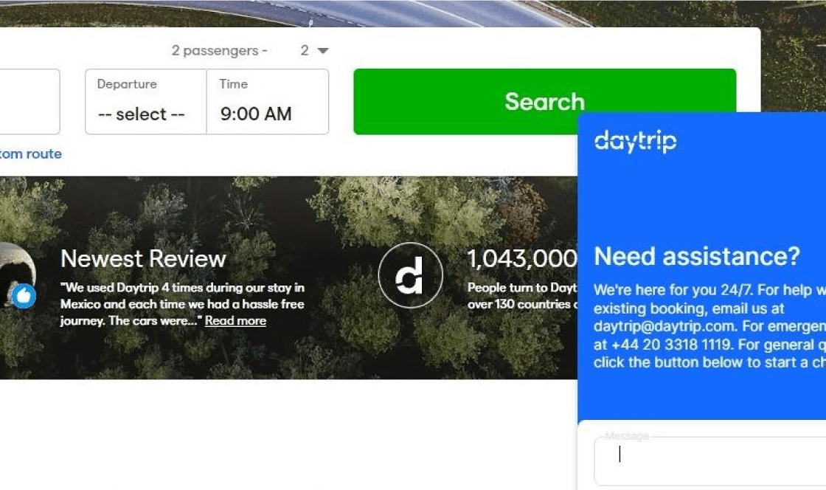This screenshot has width=826, height=490.
Task: Open the passenger count dropdown arrow
Action: point(323,51)
